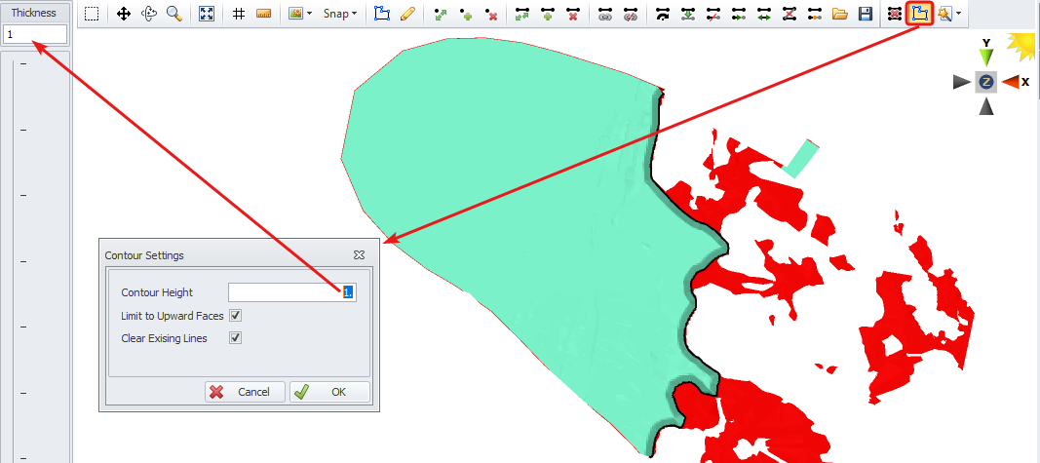Uncheck Clear Existing Lines checkbox
Screen dimensions: 1040x463
tap(235, 338)
